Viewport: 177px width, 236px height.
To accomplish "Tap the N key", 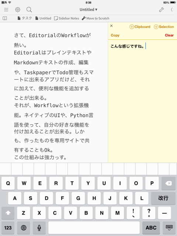I will 102,213.
